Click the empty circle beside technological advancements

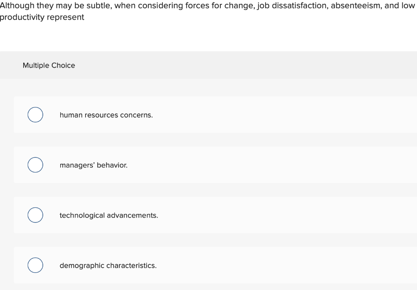(35, 215)
